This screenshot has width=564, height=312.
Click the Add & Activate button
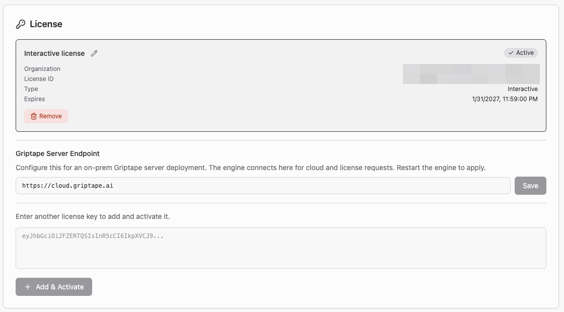point(53,287)
